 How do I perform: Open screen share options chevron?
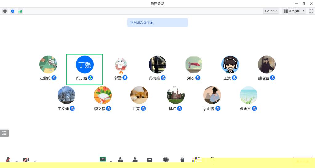pyautogui.click(x=111, y=161)
